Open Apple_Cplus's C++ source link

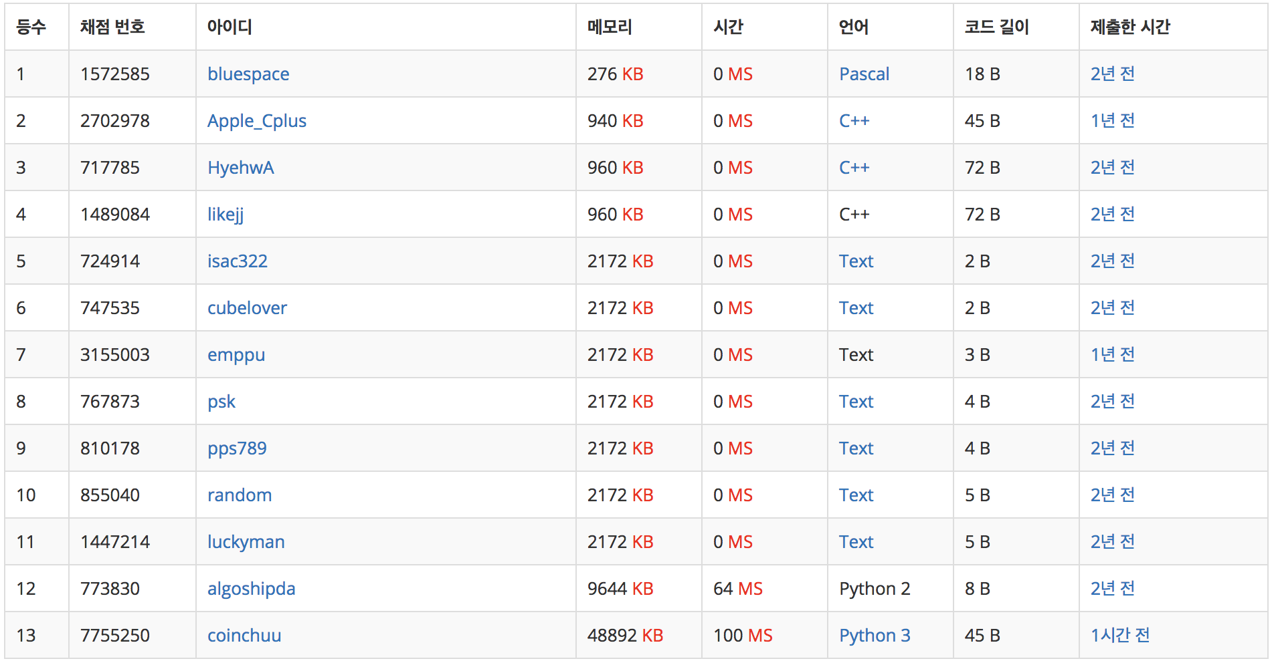click(854, 121)
